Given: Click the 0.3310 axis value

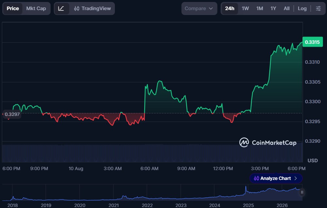Looking at the screenshot, I should click(x=312, y=62).
